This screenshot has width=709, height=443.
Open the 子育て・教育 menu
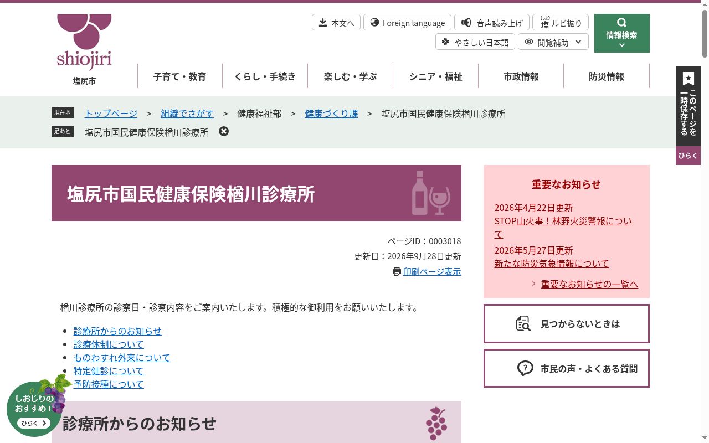180,76
